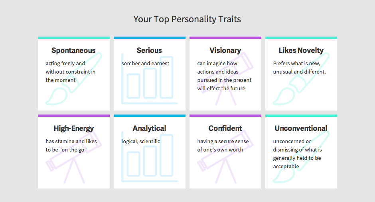Select the Analytical trait heading
This screenshot has width=375, height=202.
pyautogui.click(x=149, y=128)
